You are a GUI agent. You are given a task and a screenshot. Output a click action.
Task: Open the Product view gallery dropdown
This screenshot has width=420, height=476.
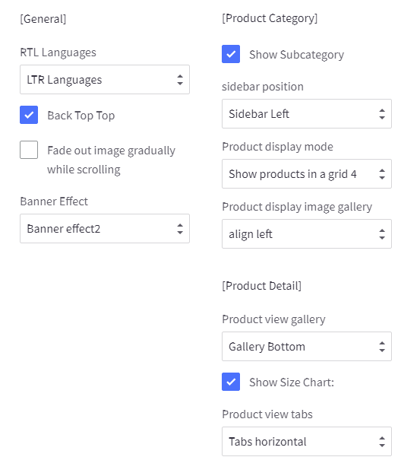(307, 347)
